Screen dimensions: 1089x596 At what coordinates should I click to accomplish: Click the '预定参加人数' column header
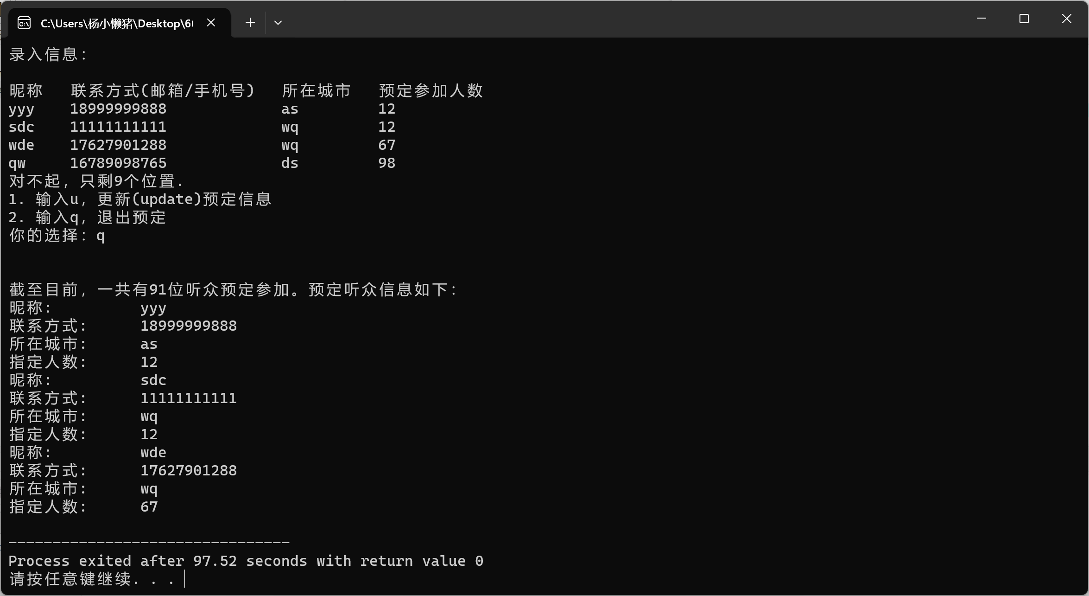[431, 91]
